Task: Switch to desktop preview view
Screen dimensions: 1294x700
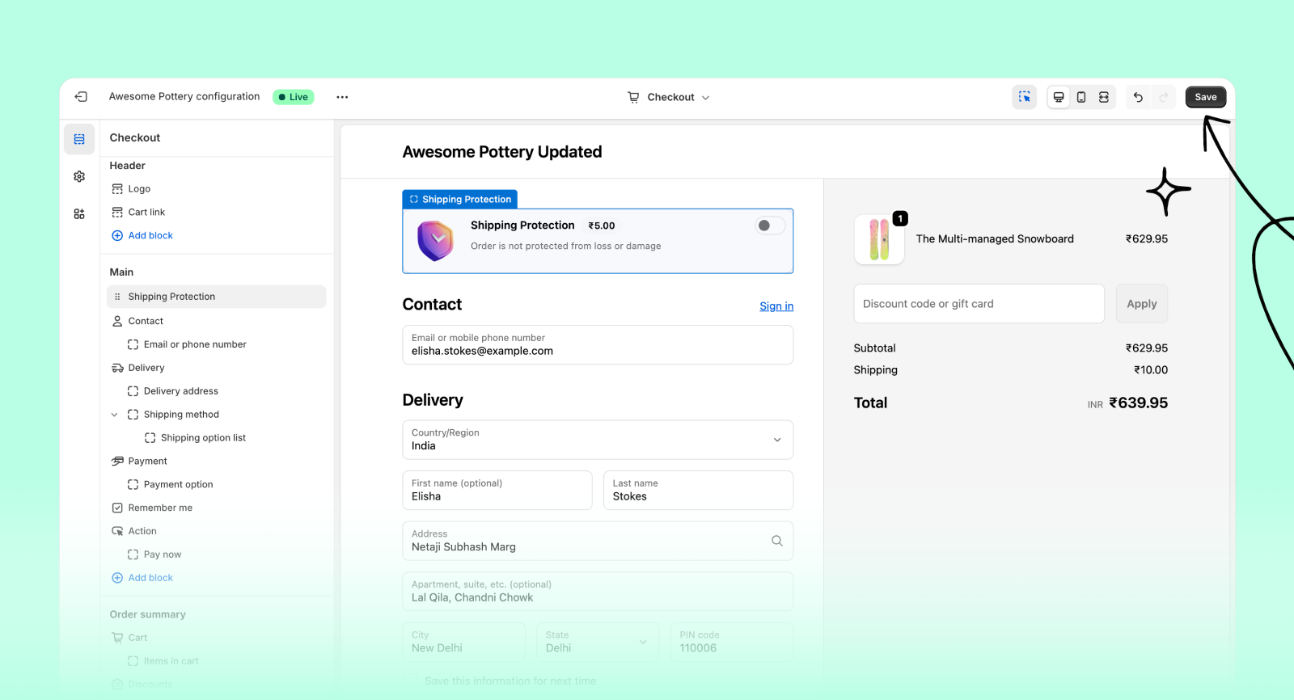Action: pos(1058,97)
